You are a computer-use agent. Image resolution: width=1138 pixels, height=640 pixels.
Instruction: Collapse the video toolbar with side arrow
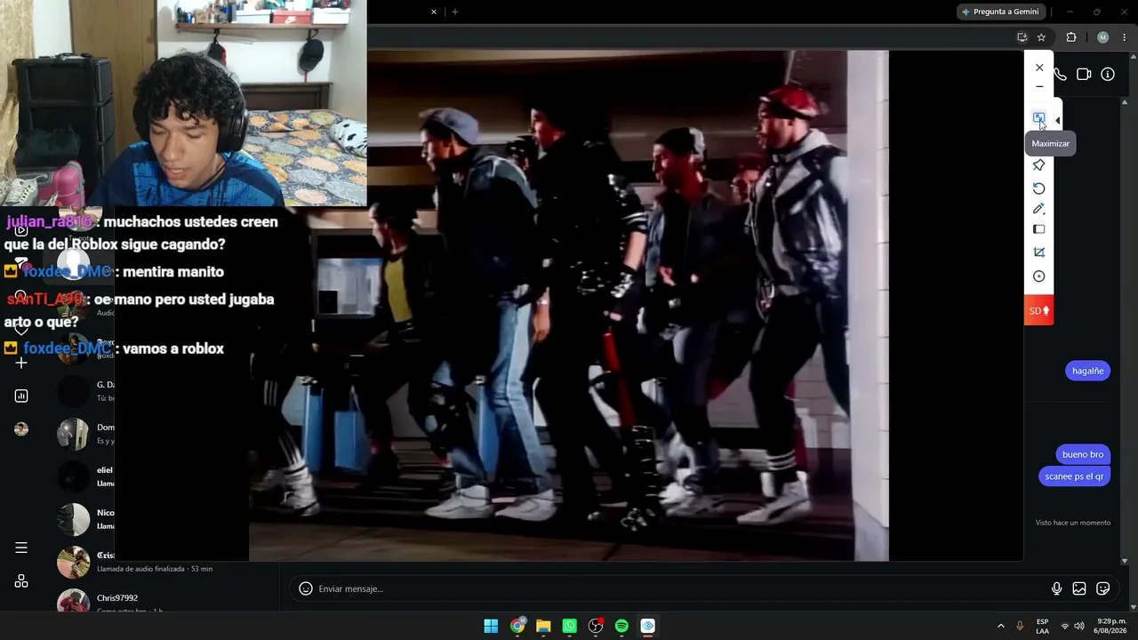coord(1057,121)
